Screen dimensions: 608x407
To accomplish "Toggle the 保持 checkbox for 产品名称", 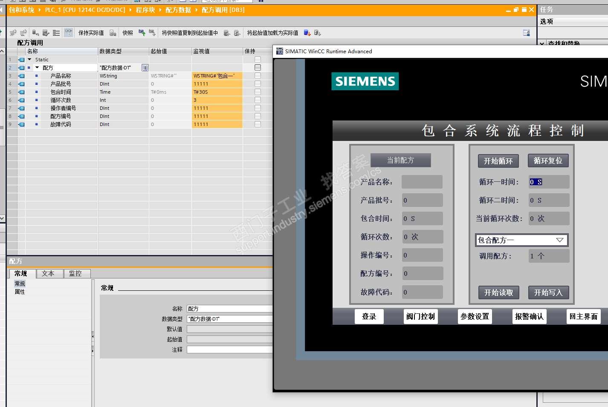I will (258, 76).
